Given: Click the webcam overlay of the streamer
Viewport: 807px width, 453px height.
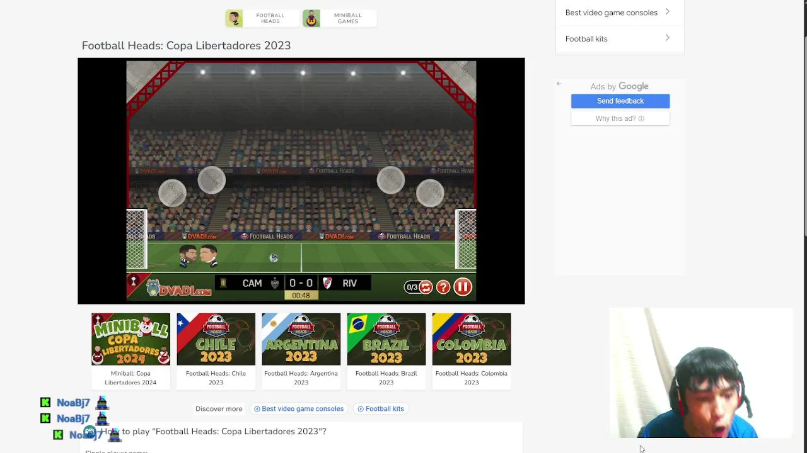Looking at the screenshot, I should click(700, 372).
